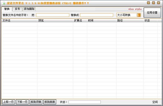Click the 替换文件名中的子符 label
Screen dimensions: 163x106
point(15,15)
